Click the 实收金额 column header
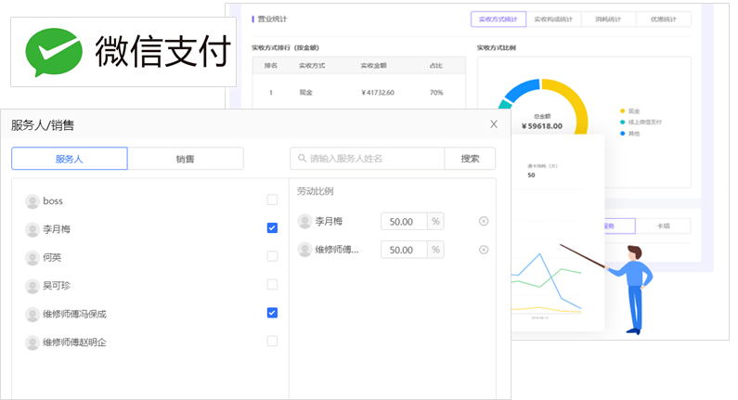 tap(374, 65)
